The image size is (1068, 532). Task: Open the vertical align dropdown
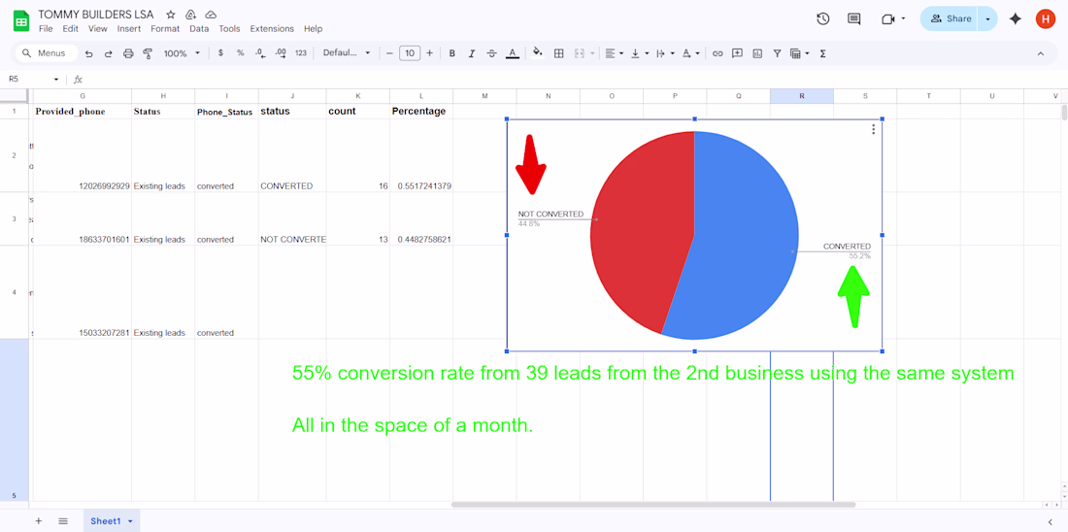[x=639, y=53]
